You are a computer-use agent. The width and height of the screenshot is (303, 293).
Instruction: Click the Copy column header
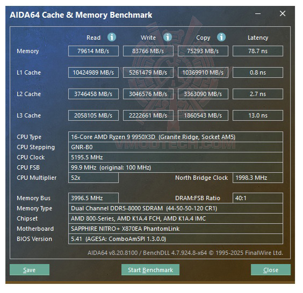pos(203,38)
